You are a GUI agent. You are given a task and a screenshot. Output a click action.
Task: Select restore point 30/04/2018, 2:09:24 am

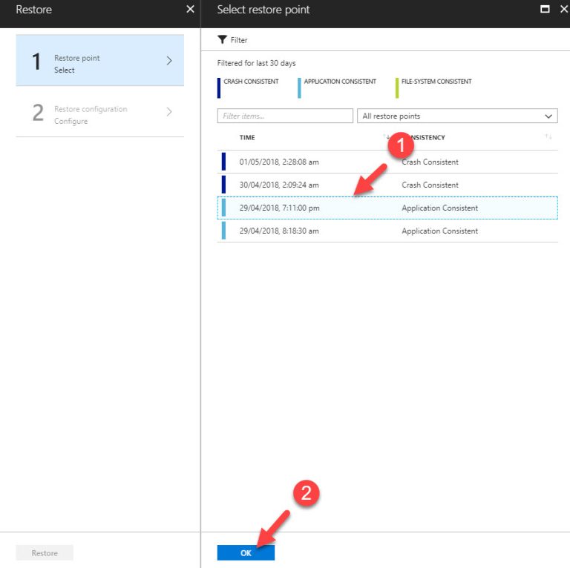279,185
